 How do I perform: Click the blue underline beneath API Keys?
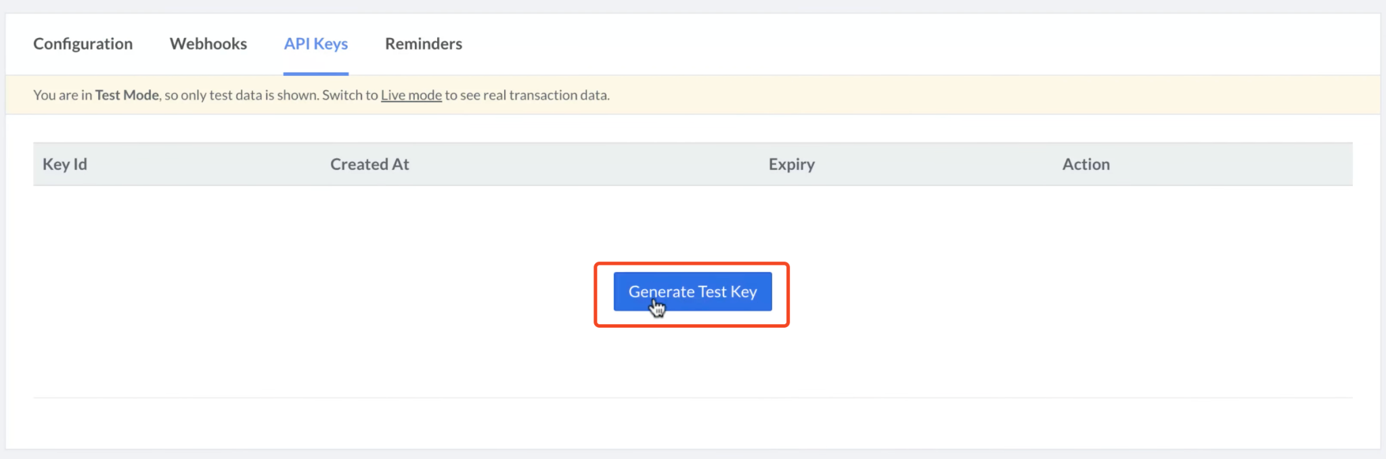315,73
